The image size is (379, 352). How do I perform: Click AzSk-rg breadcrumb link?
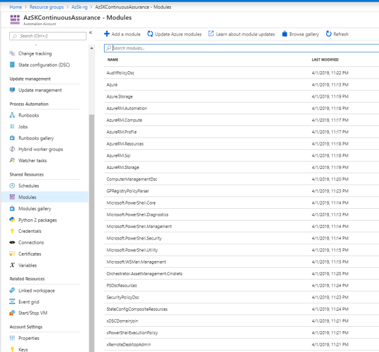tap(81, 7)
